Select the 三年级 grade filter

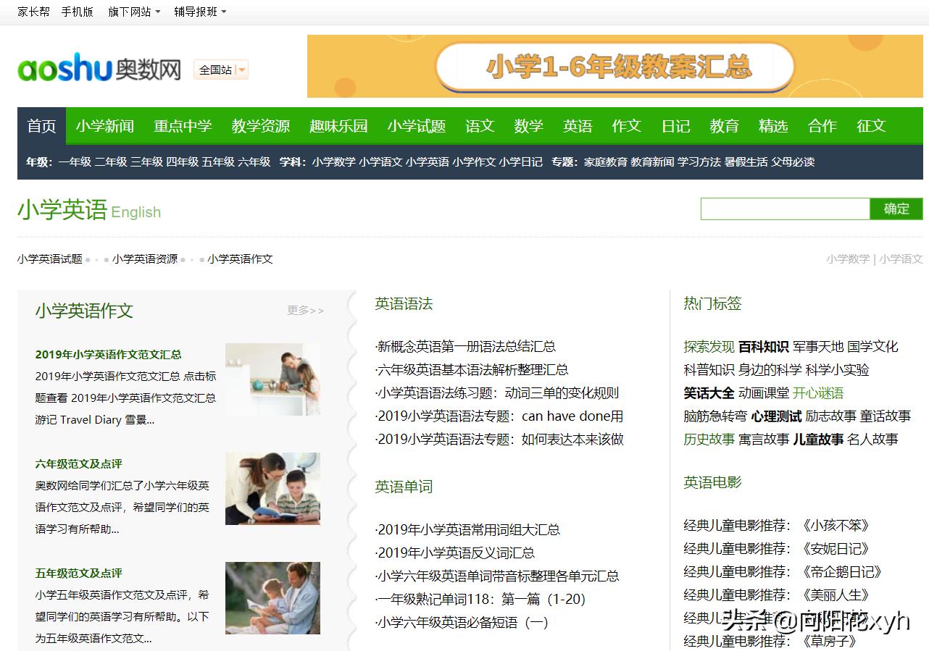click(146, 162)
